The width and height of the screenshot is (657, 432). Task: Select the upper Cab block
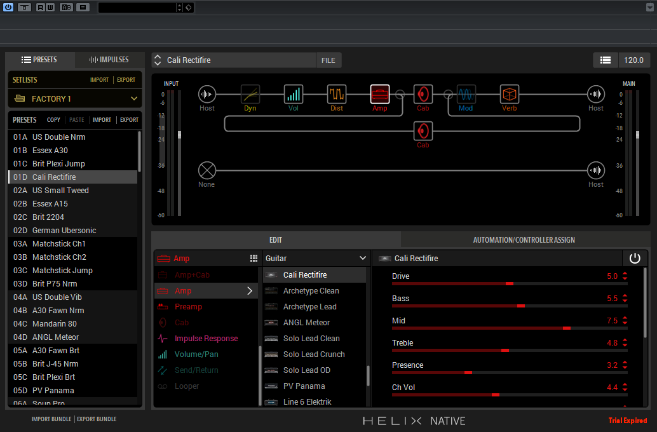click(x=423, y=94)
